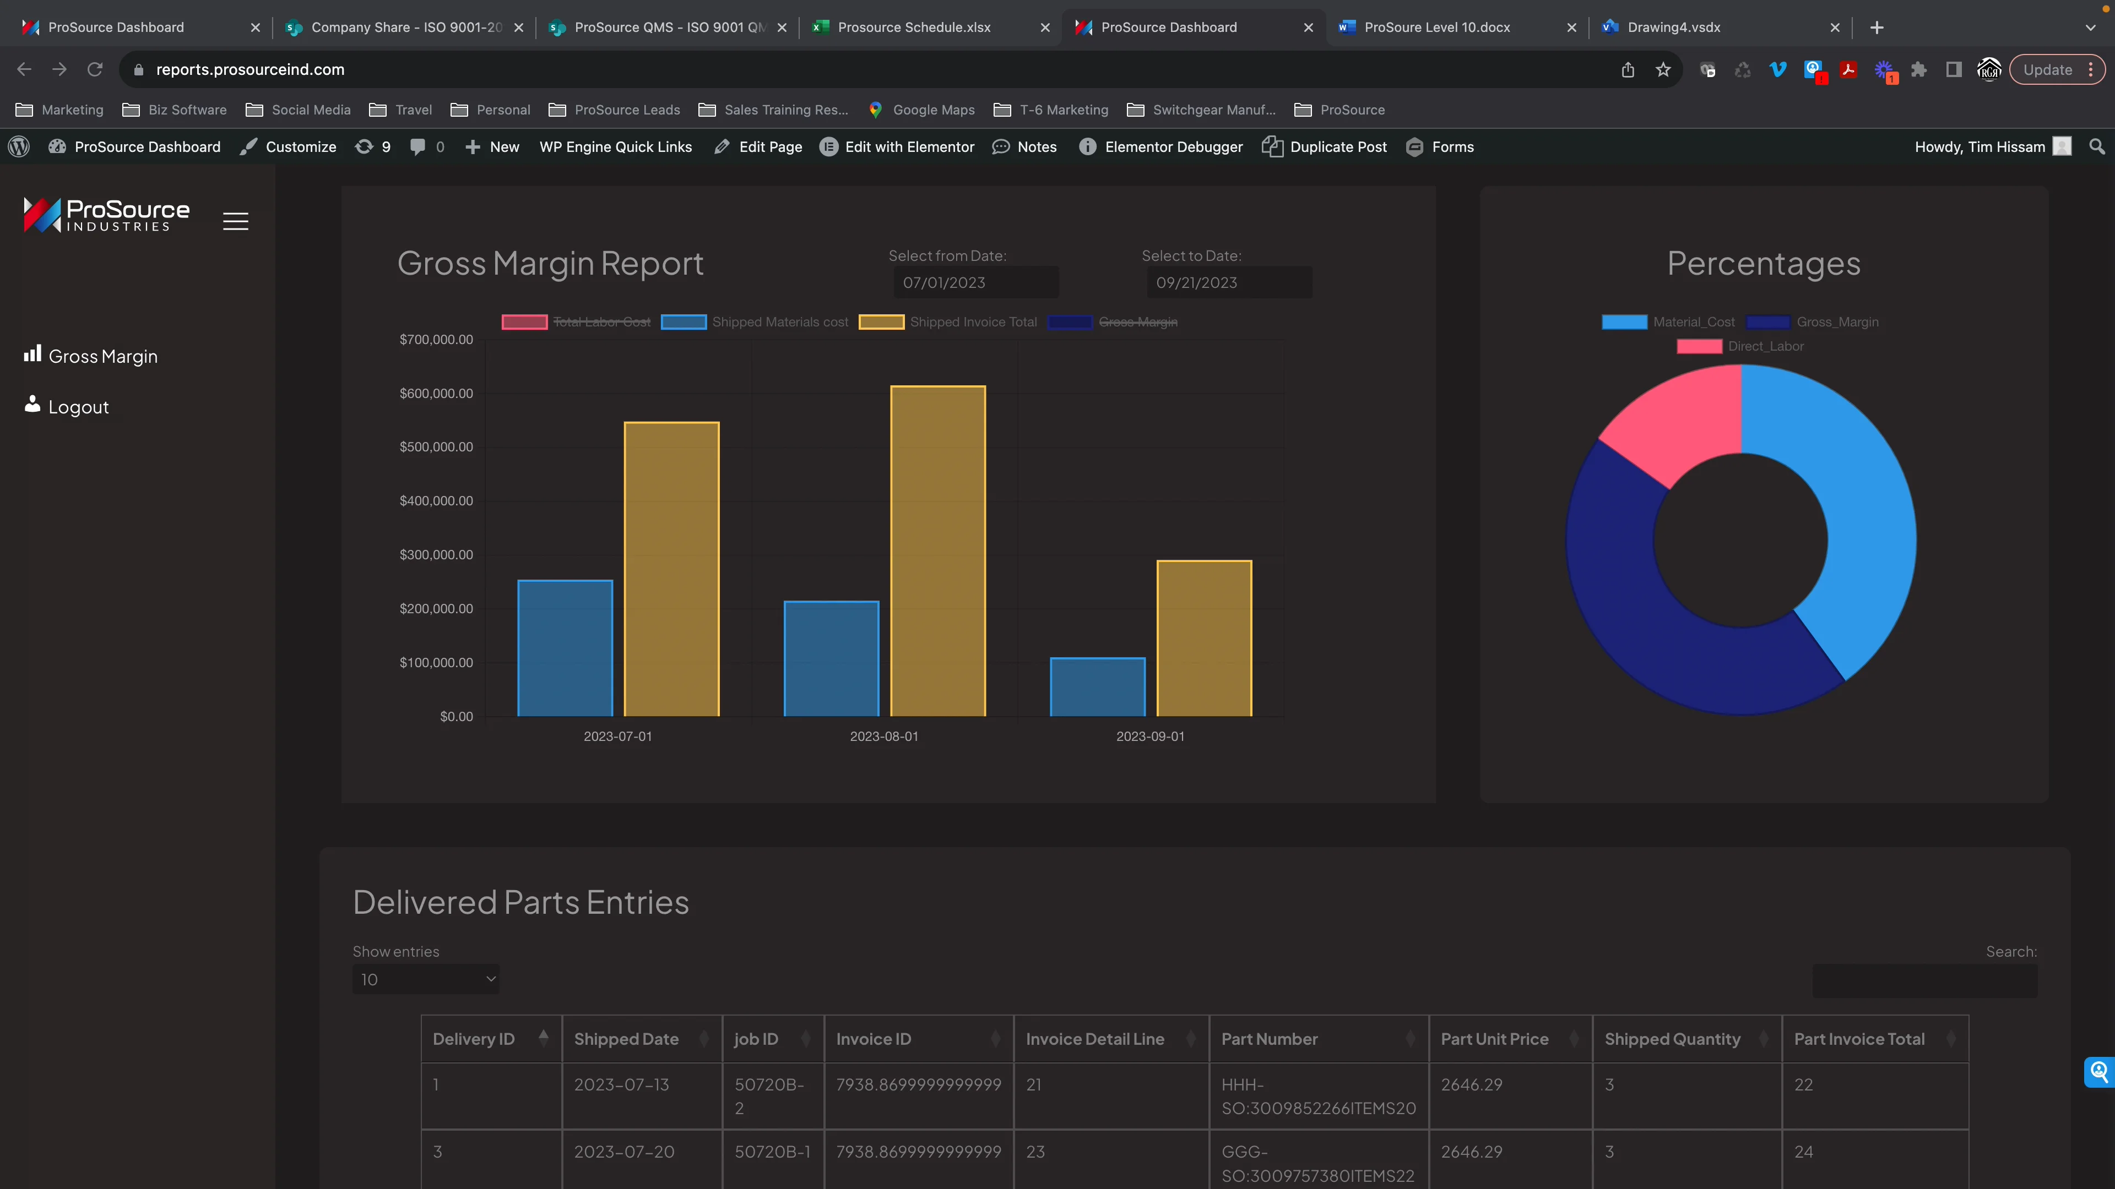Toggle Total Labor Cost legend series
2115x1189 pixels.
pyautogui.click(x=576, y=321)
